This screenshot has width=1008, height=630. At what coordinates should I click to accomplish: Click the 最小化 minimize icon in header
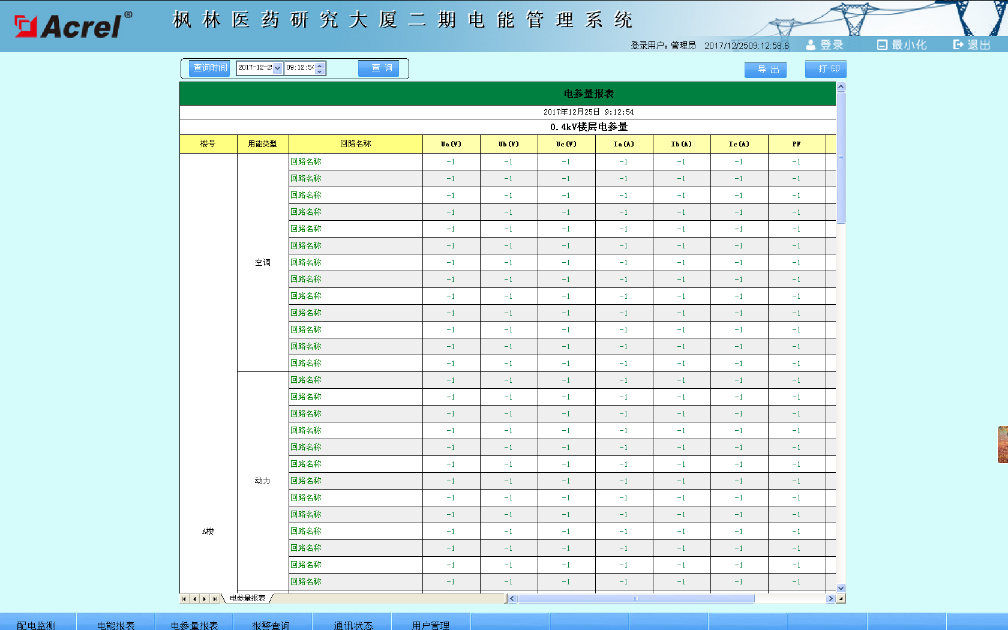click(x=882, y=45)
